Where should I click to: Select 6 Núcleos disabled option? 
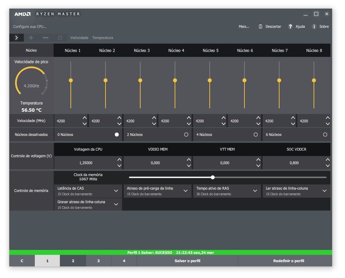[x=325, y=135]
